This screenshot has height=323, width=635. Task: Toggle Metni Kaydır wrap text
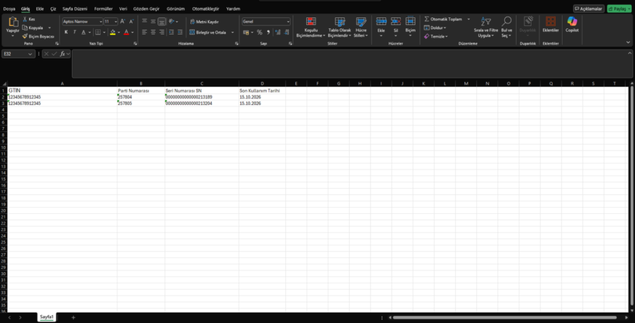pyautogui.click(x=204, y=22)
